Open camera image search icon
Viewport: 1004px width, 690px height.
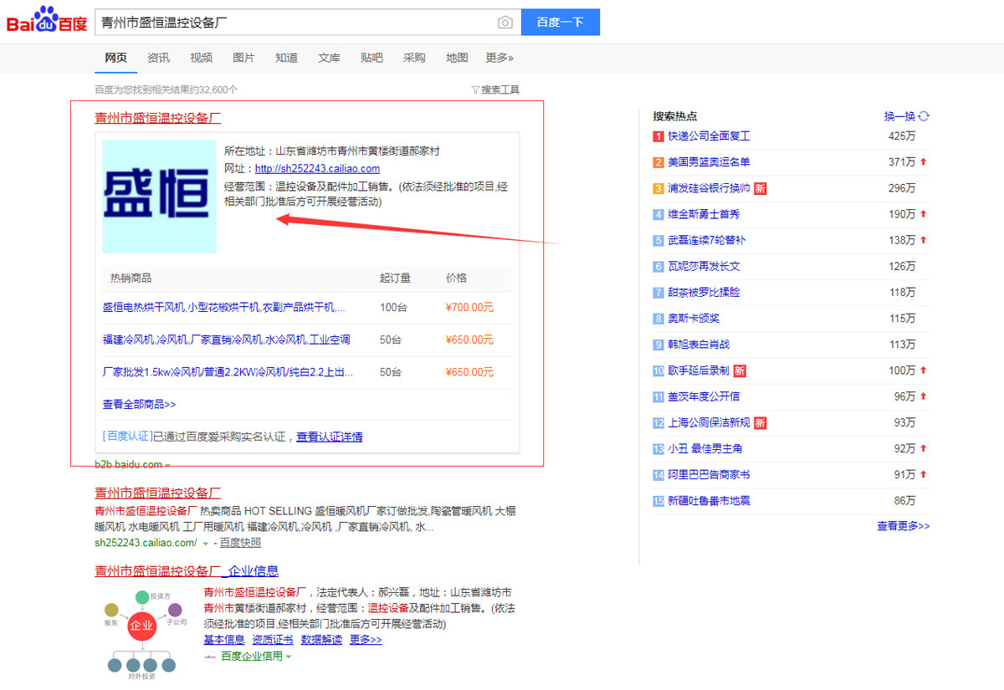pos(505,23)
